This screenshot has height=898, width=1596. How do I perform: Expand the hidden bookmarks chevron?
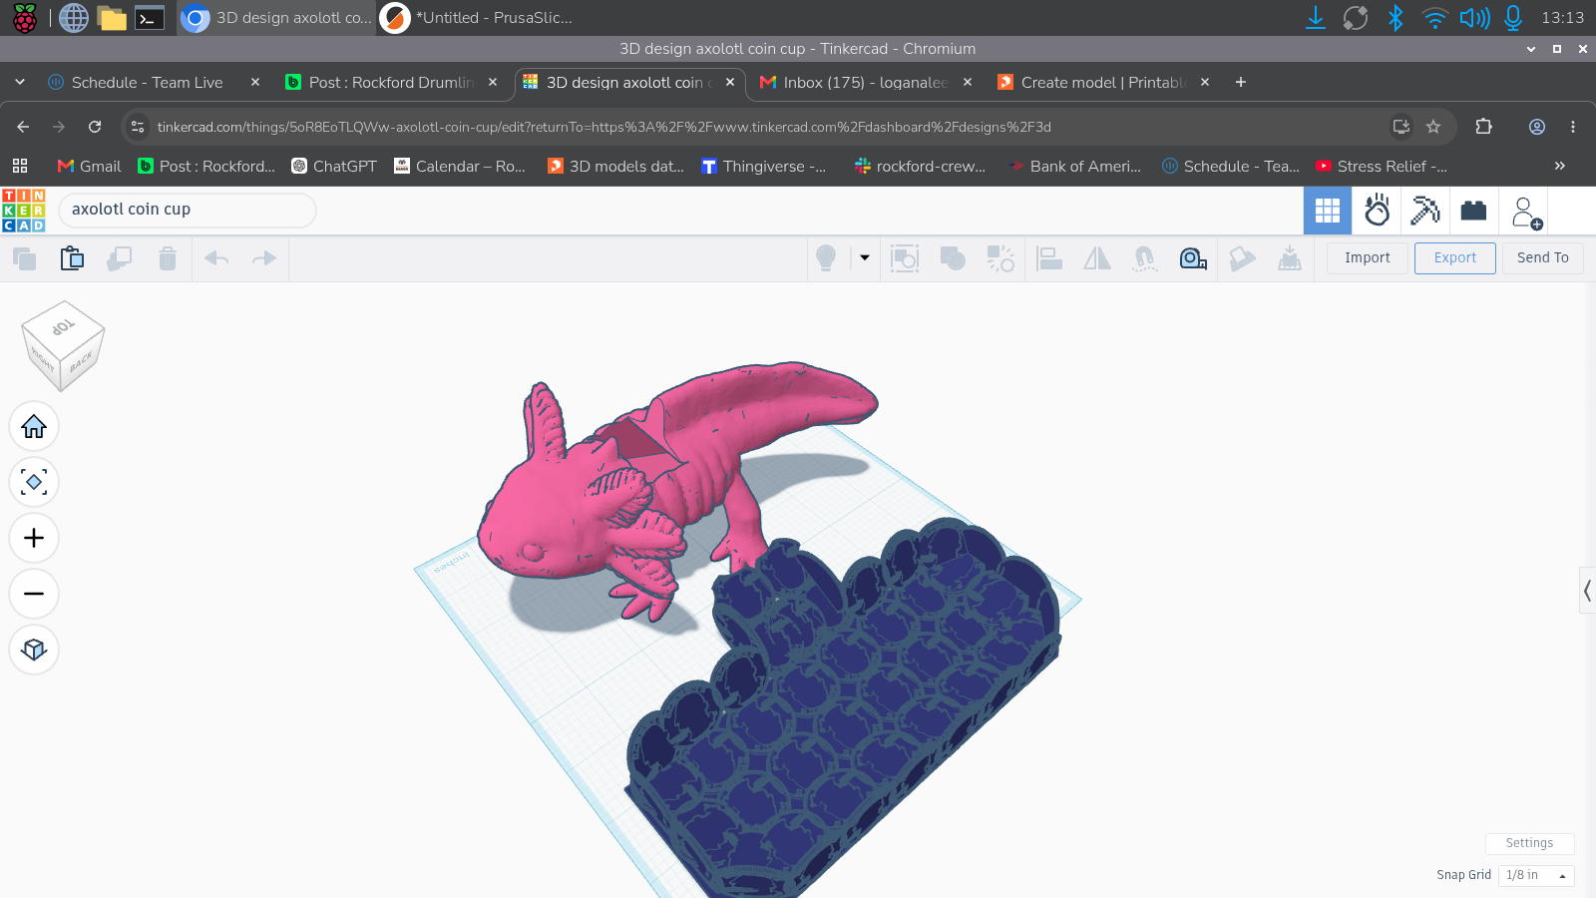[x=1560, y=167]
